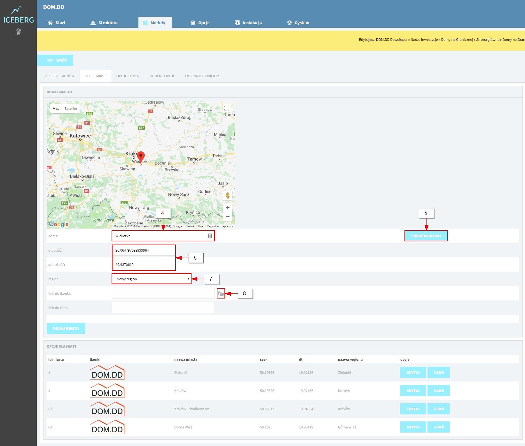Click the city name Zielonki

(x=181, y=373)
